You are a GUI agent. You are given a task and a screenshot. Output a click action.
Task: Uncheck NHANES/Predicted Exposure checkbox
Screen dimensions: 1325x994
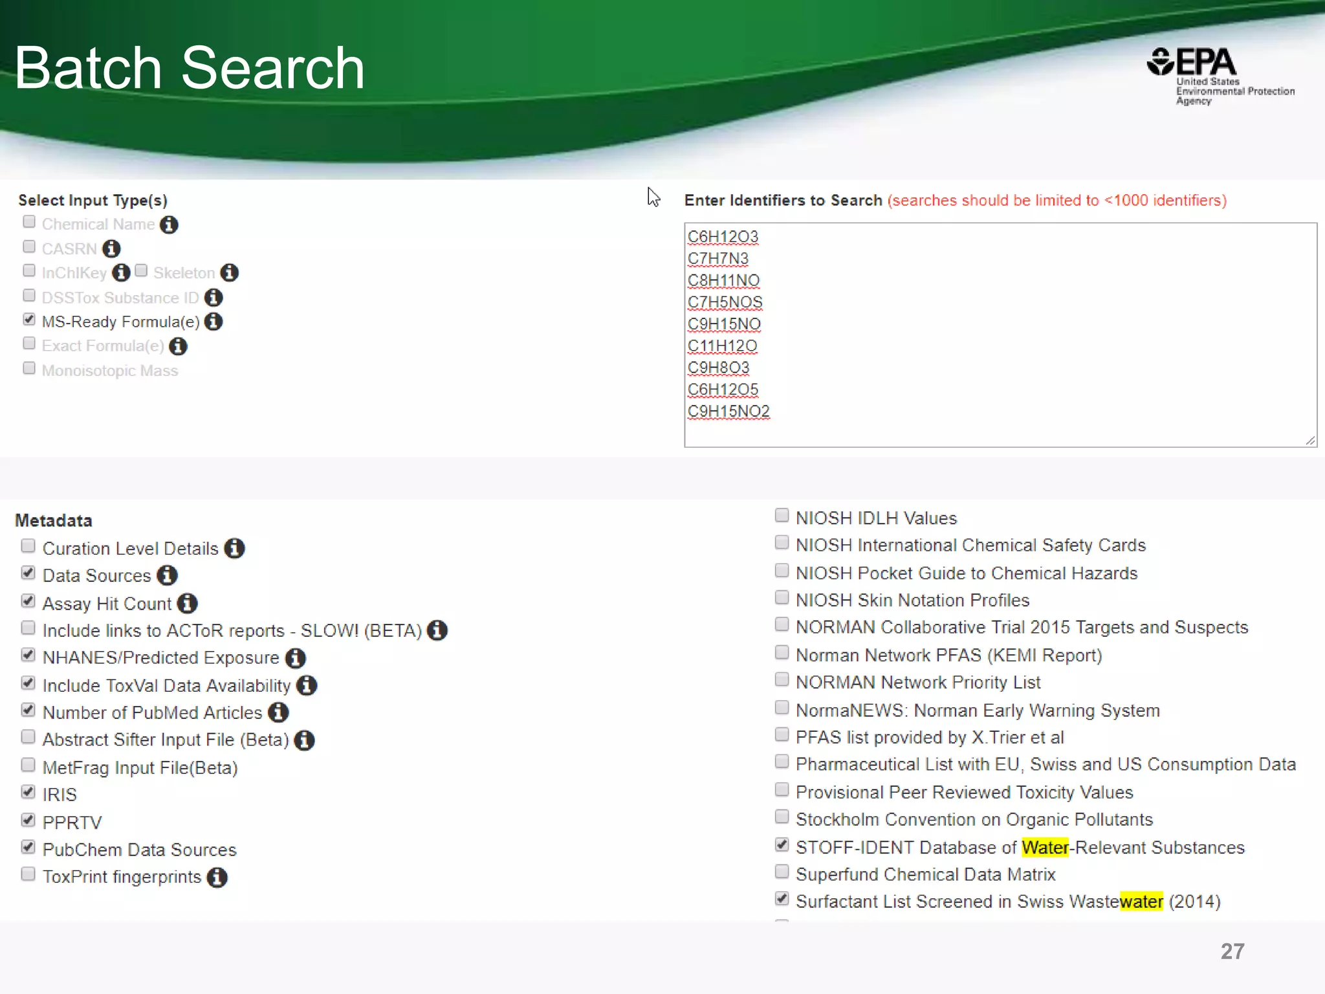28,655
